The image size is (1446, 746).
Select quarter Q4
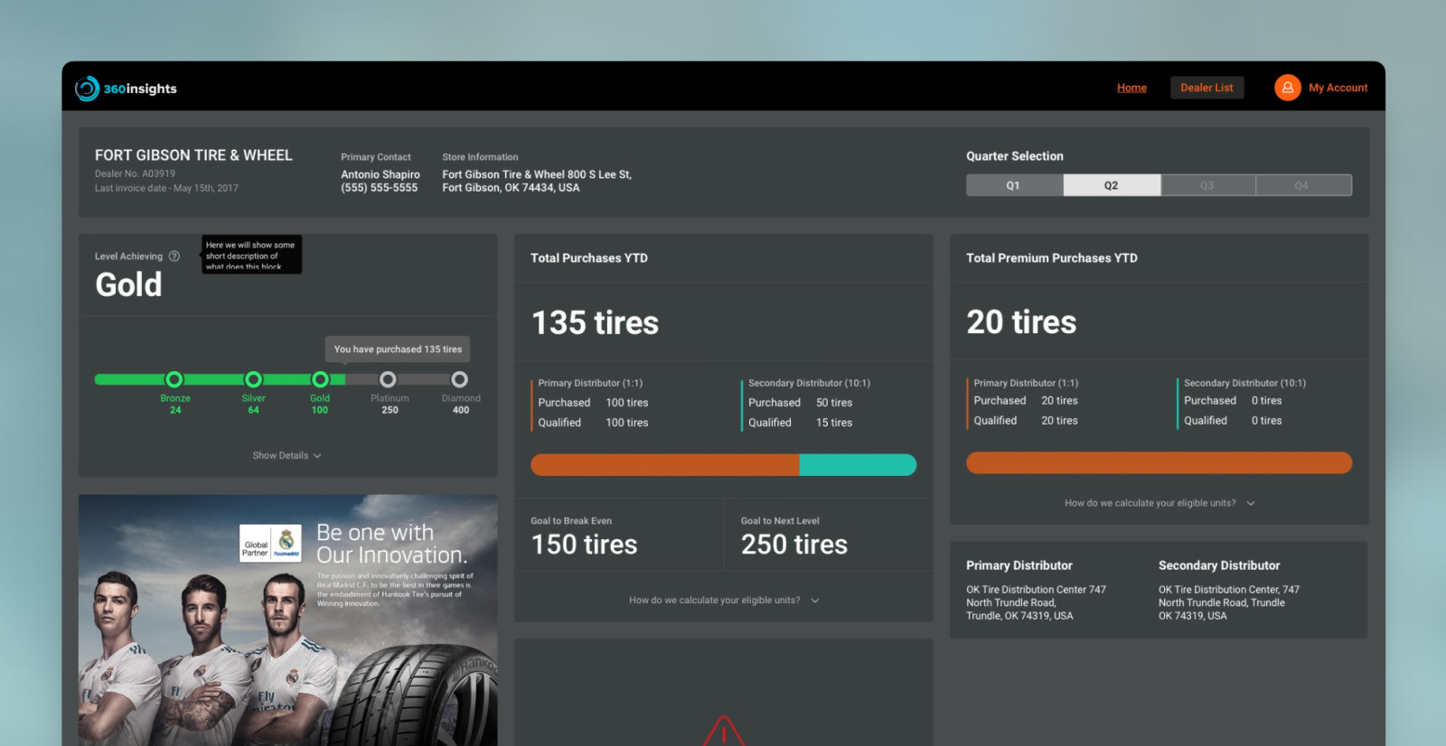click(1302, 185)
